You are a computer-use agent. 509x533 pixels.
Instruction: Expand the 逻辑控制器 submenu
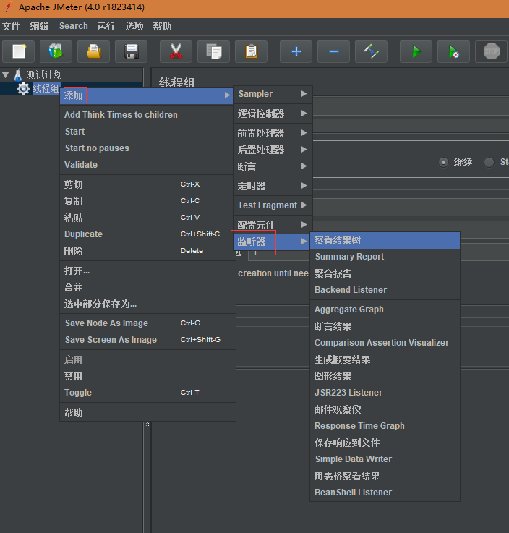coord(273,114)
